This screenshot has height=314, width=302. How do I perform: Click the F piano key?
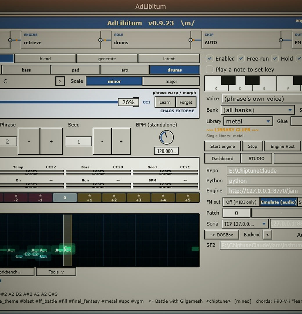tap(288, 88)
